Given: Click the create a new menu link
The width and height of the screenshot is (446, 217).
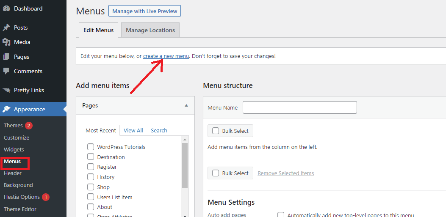Looking at the screenshot, I should 166,56.
